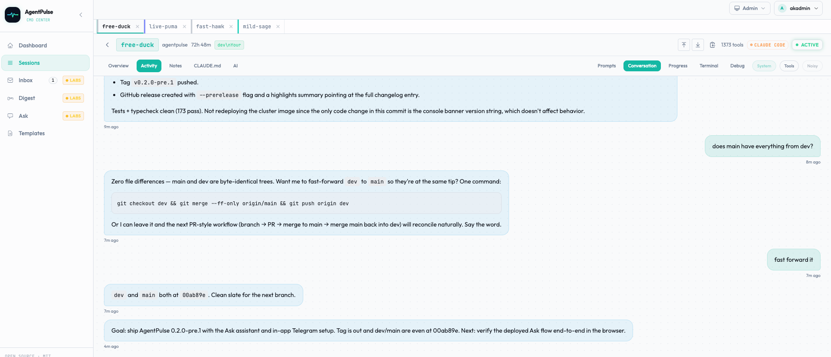Toggle the Tools message filter

[789, 66]
